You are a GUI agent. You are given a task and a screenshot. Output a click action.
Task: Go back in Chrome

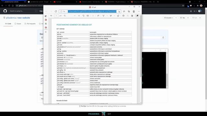(2, 6)
